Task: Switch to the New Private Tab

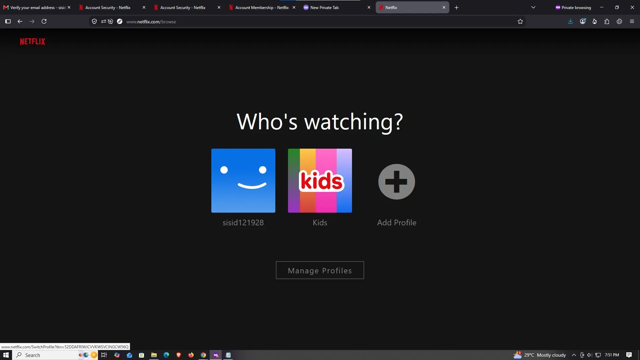Action: (333, 7)
